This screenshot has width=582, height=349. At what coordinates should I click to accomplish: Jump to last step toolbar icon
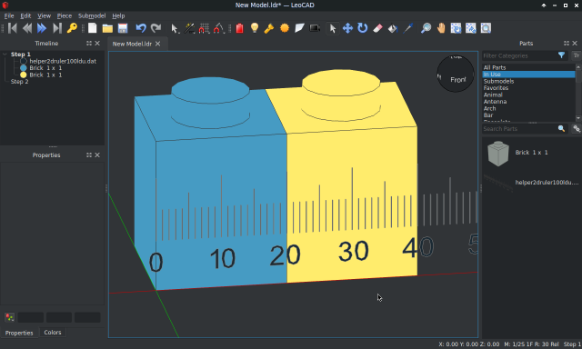click(x=56, y=28)
